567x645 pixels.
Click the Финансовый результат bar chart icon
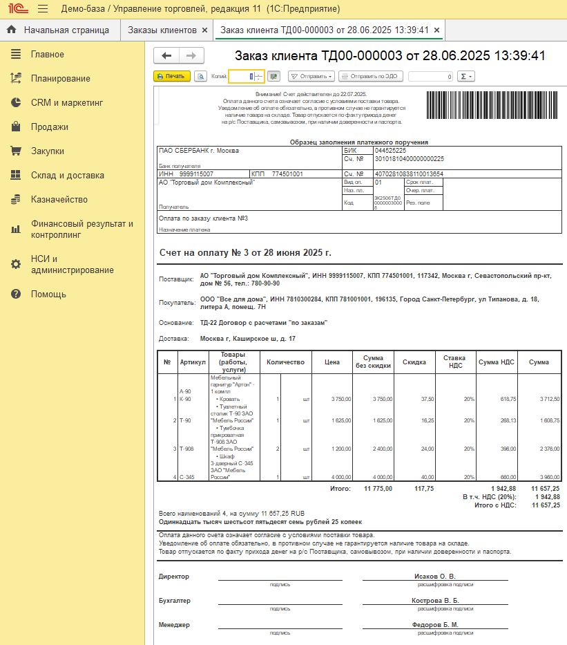pyautogui.click(x=16, y=229)
